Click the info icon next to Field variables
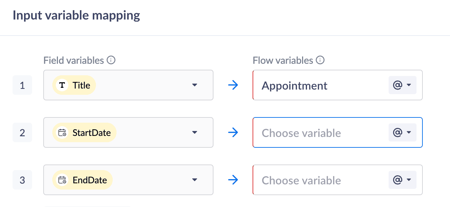Screen dimensions: 450x207 pyautogui.click(x=111, y=60)
